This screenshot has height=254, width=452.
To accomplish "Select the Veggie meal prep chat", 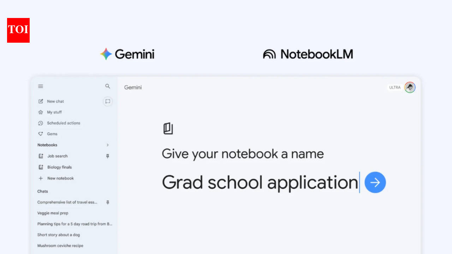I will click(x=53, y=213).
